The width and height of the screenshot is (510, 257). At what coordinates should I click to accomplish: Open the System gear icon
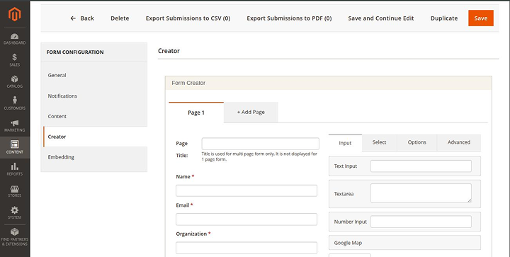coord(15,210)
